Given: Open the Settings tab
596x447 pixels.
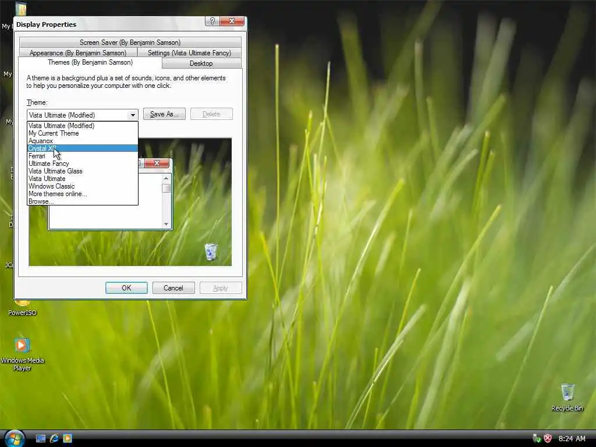Looking at the screenshot, I should pyautogui.click(x=189, y=53).
